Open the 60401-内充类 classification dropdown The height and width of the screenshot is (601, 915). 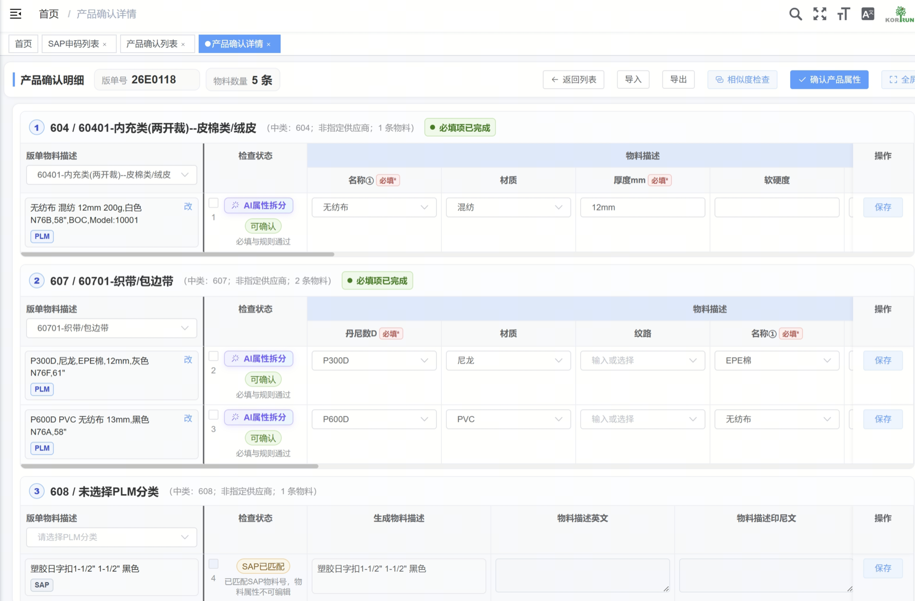112,175
